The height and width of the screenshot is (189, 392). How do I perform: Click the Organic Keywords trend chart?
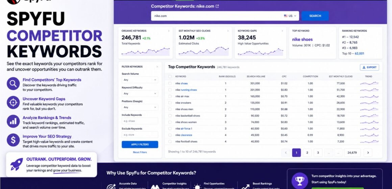146,52
